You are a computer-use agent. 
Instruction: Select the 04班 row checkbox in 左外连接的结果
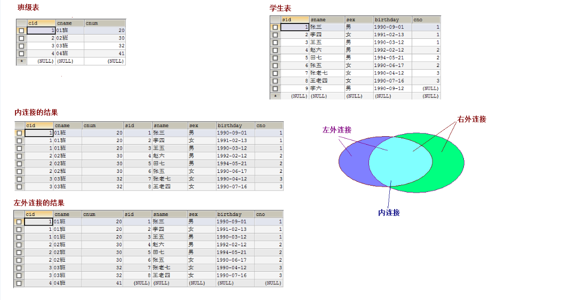click(19, 284)
